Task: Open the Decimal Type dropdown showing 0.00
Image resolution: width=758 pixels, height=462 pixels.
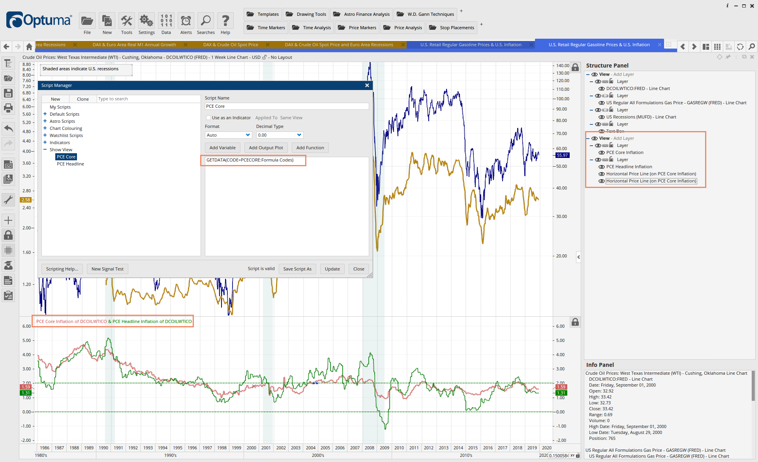Action: coord(280,135)
